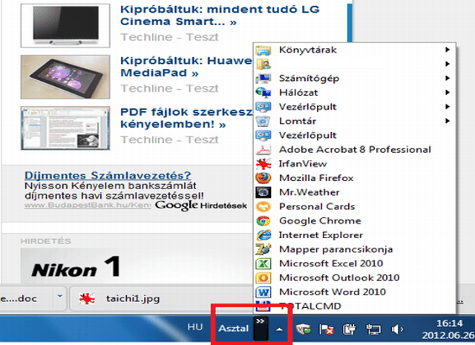Select Számítógép menu entry
The height and width of the screenshot is (345, 475).
[x=353, y=78]
